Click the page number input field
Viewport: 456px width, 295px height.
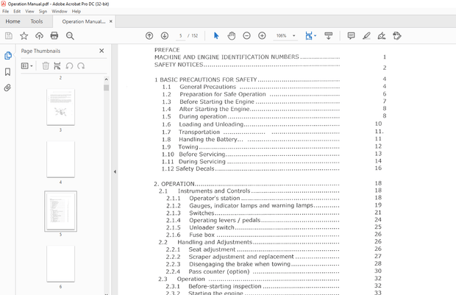pyautogui.click(x=181, y=36)
